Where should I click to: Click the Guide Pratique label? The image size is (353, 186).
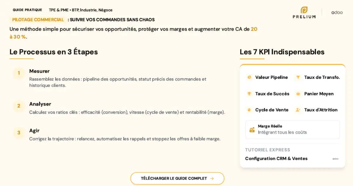click(x=27, y=10)
